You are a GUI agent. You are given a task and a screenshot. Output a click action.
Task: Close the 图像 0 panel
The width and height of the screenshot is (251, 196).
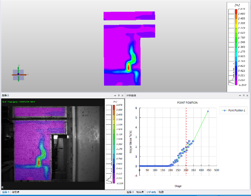[123, 96]
